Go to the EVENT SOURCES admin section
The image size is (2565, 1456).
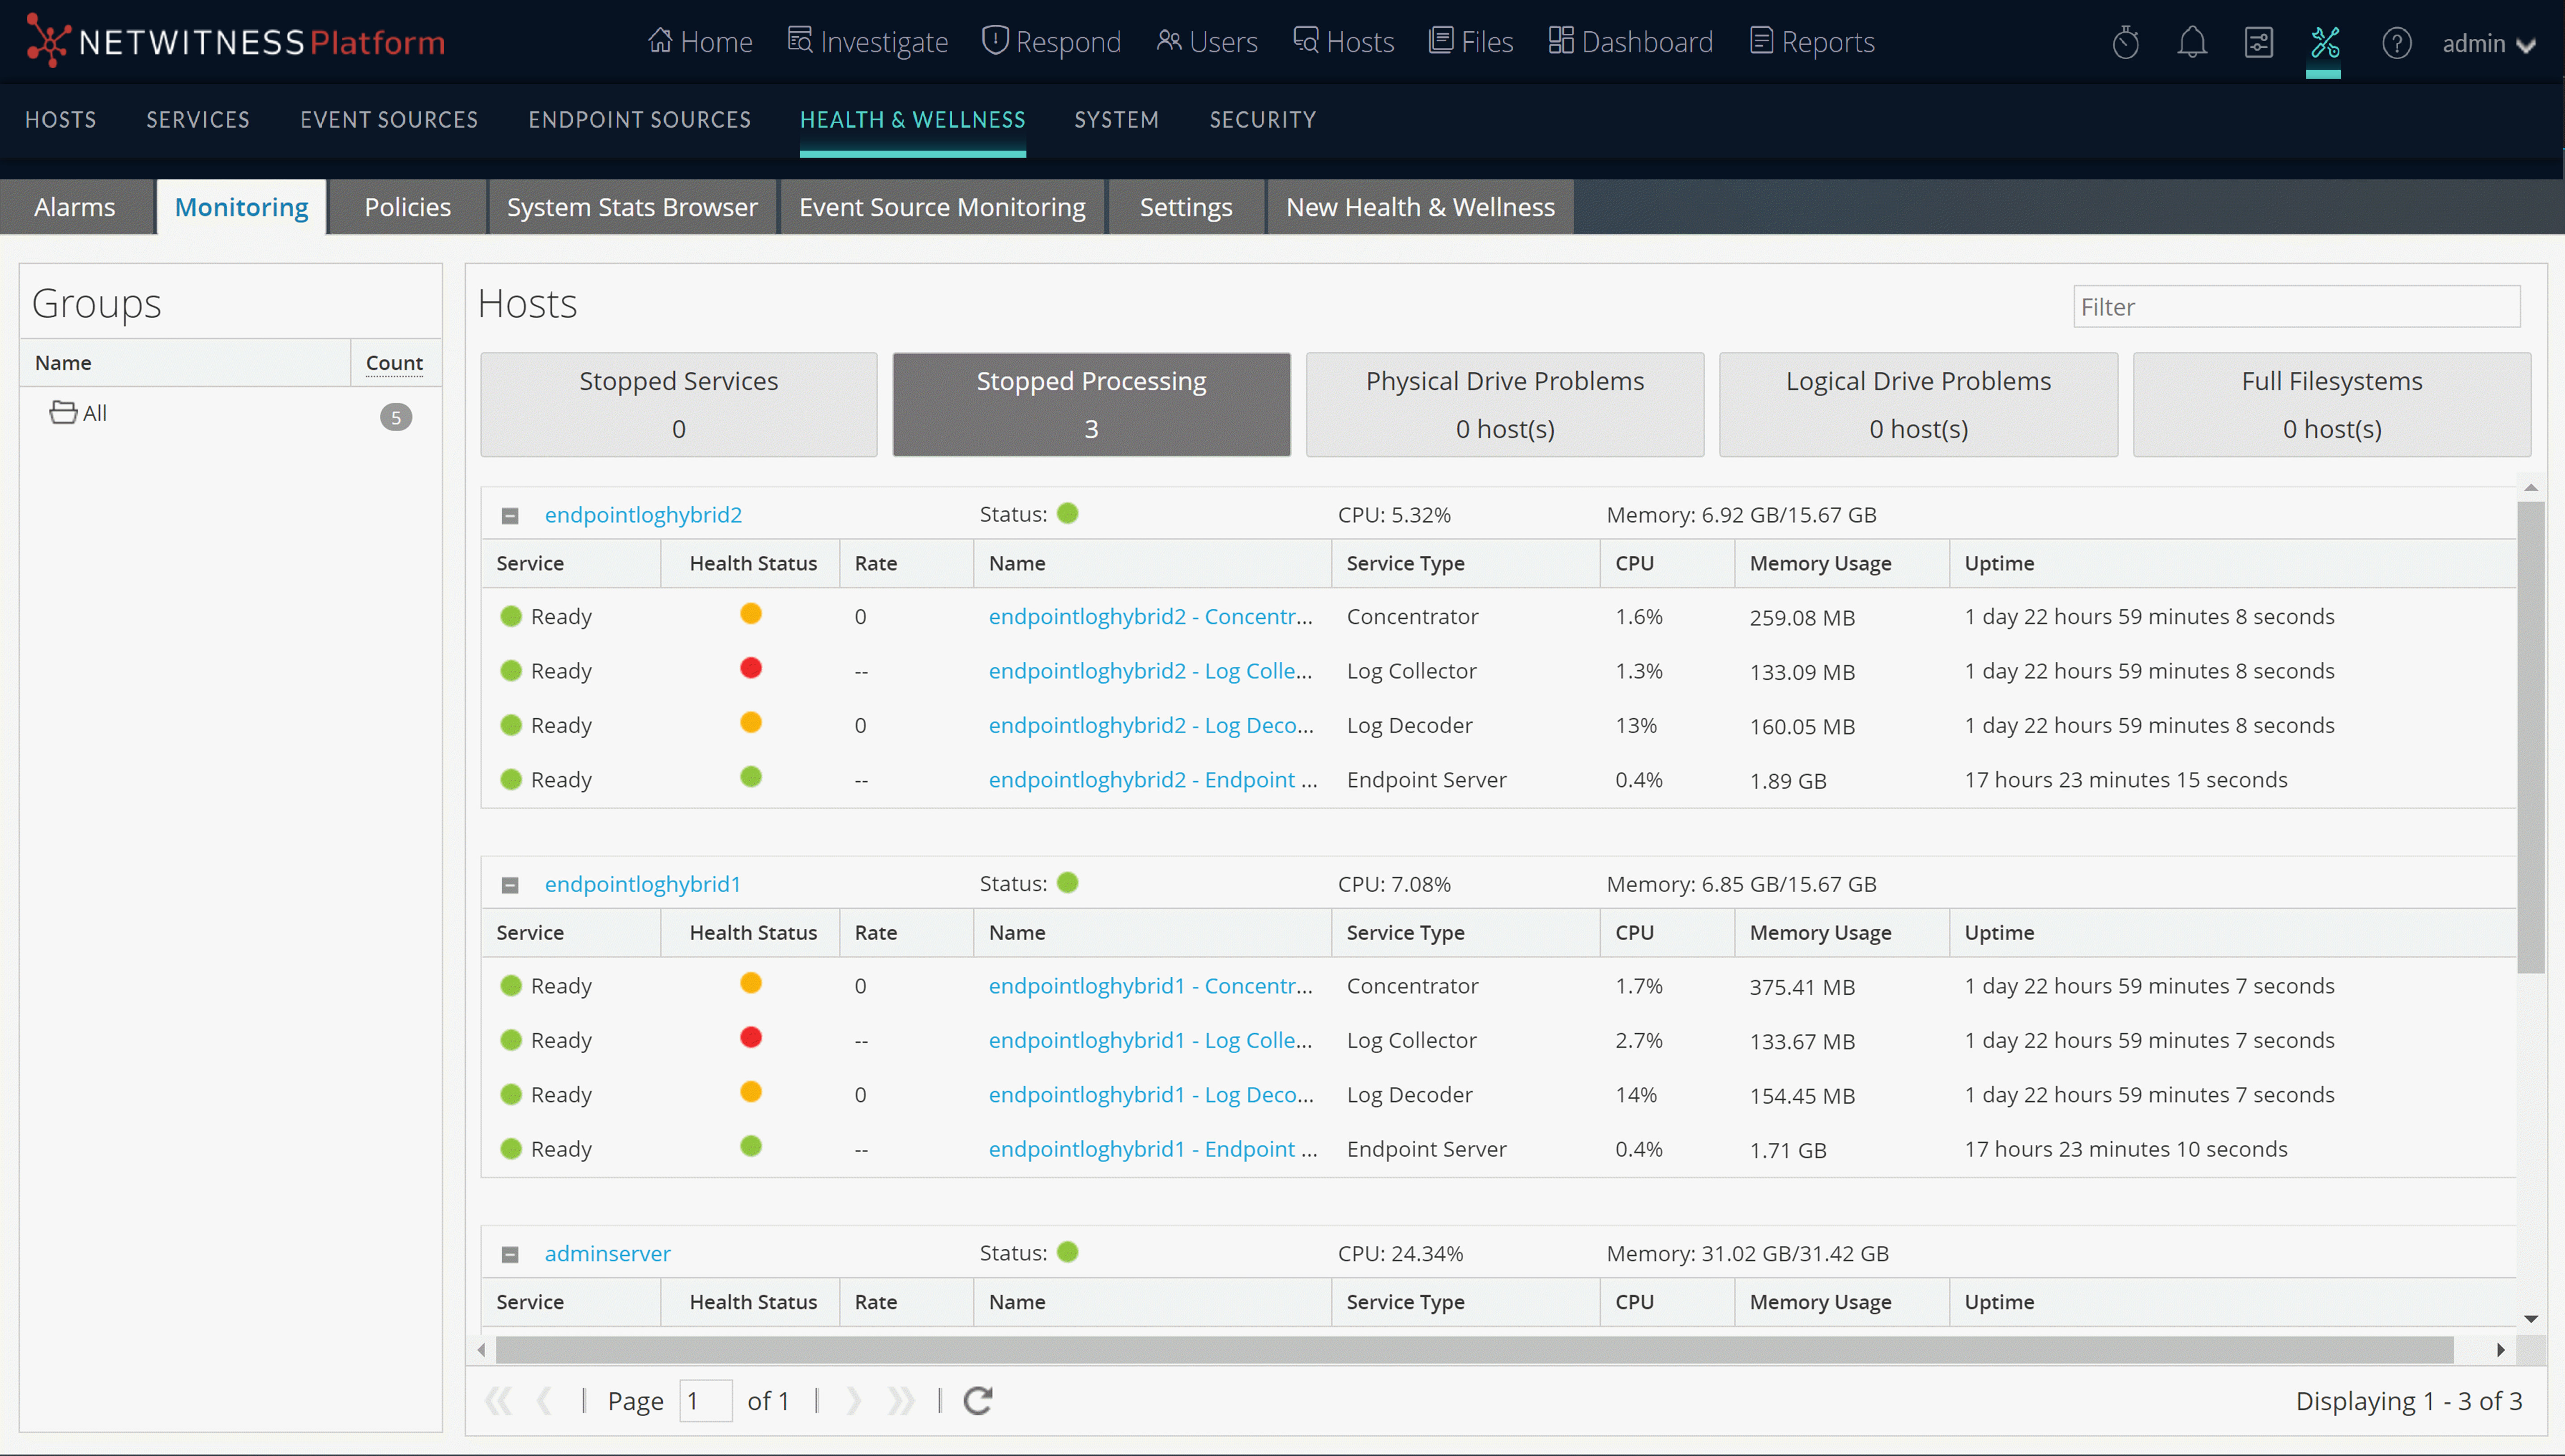pyautogui.click(x=389, y=120)
